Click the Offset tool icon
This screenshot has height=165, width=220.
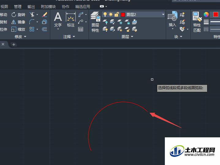45,29
